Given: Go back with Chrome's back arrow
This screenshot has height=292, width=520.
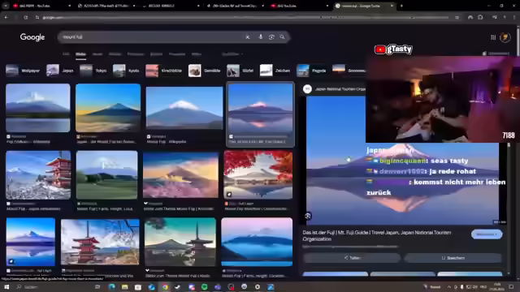Looking at the screenshot, I should point(6,17).
